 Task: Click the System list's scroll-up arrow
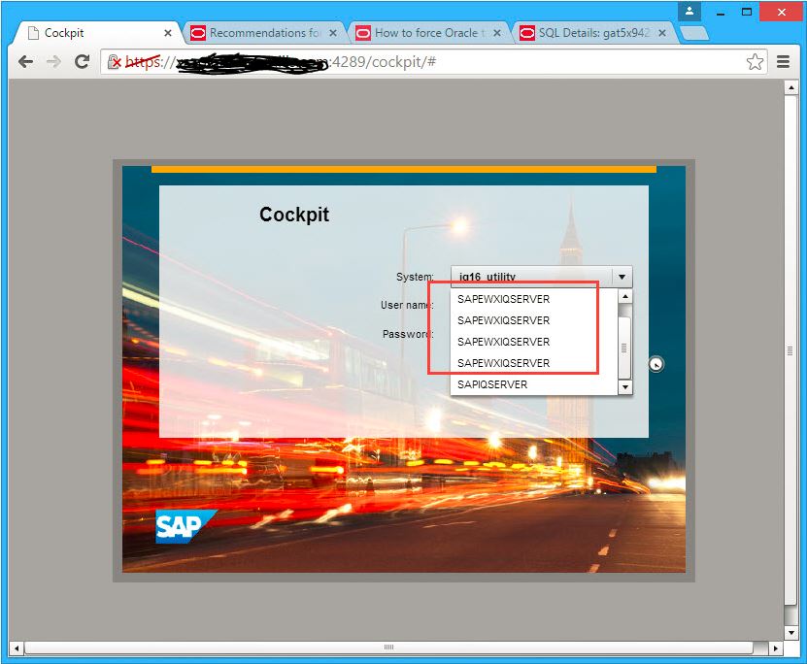pos(624,296)
